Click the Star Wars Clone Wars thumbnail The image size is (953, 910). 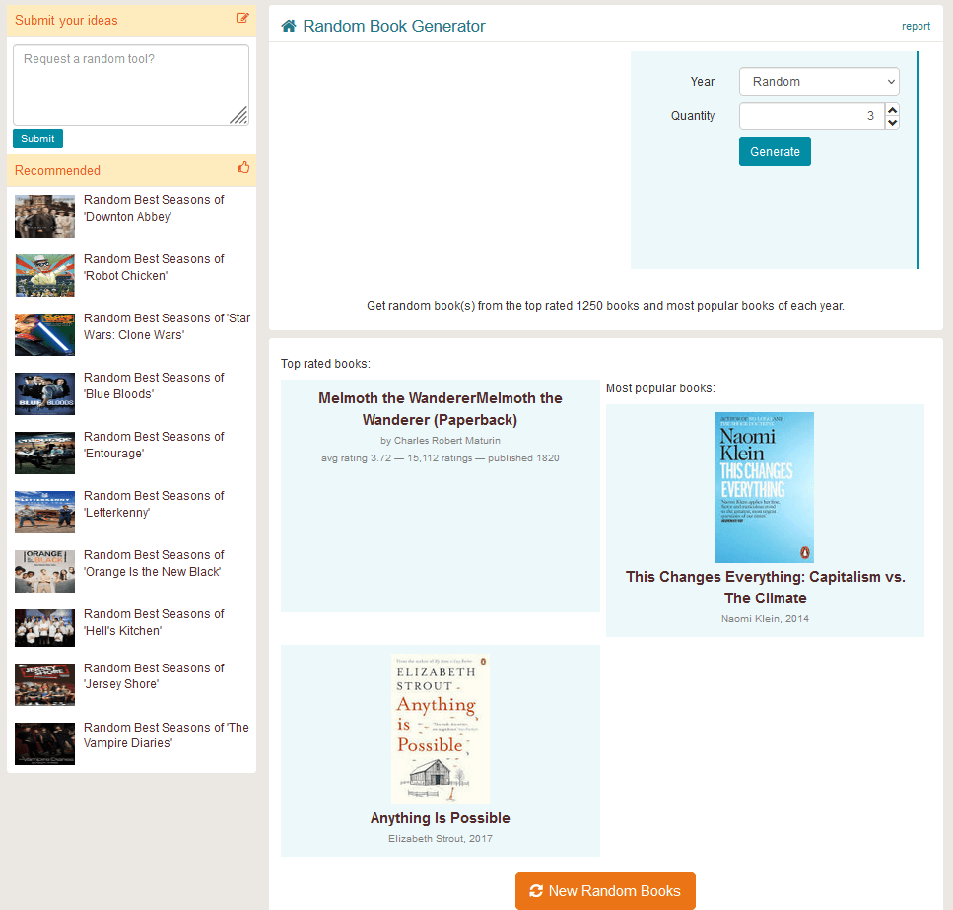point(45,334)
